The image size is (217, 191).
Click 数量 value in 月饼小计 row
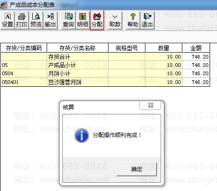pyautogui.click(x=164, y=73)
